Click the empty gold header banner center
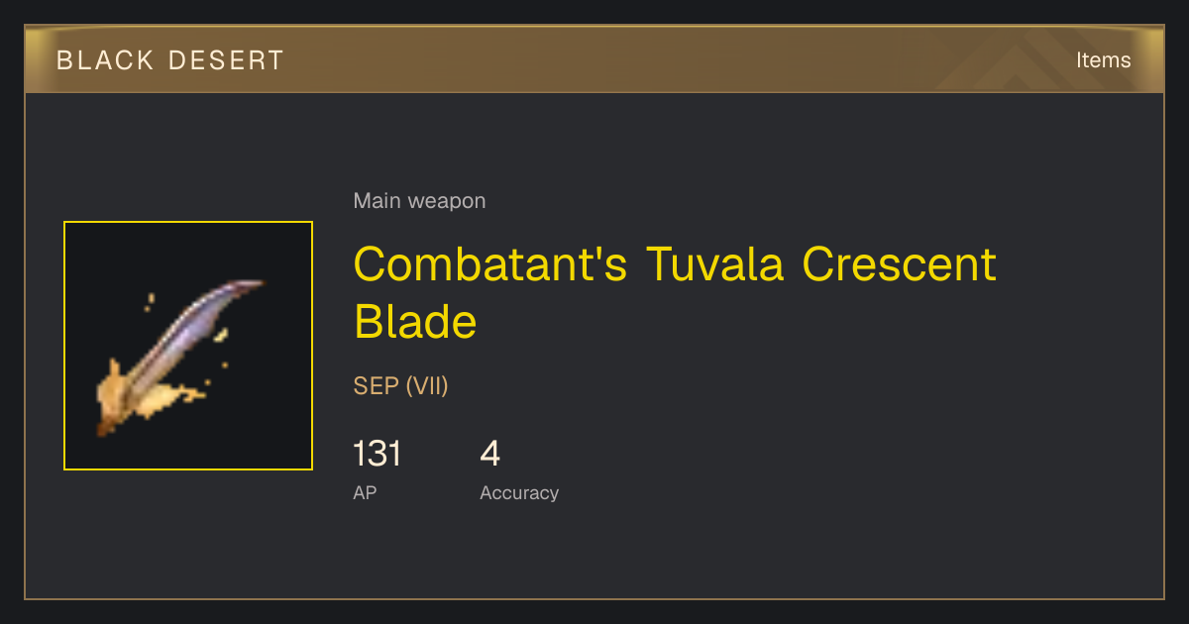This screenshot has height=624, width=1189. click(x=594, y=59)
